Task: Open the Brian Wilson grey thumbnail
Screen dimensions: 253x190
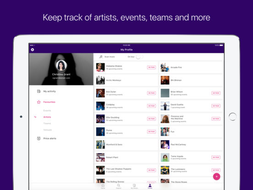Action: point(165,93)
